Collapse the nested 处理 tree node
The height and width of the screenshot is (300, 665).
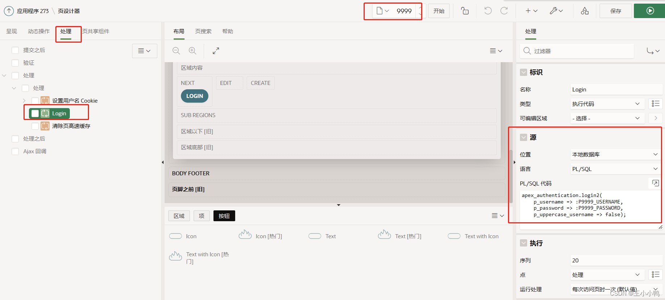pos(14,88)
